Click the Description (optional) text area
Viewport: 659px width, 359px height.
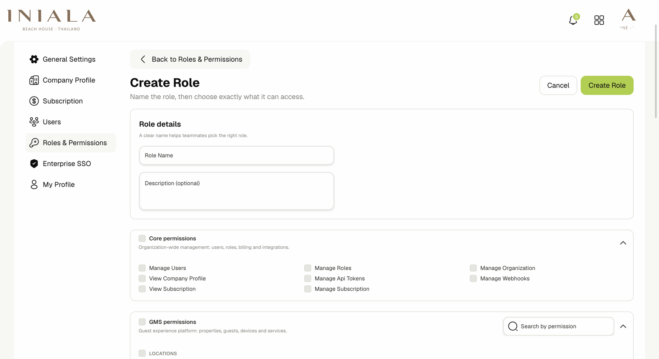(x=237, y=191)
